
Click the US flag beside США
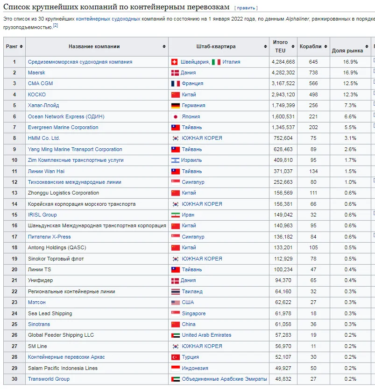point(176,303)
